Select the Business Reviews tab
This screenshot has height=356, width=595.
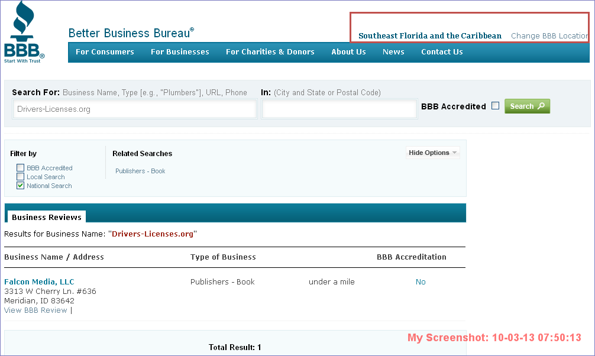47,217
